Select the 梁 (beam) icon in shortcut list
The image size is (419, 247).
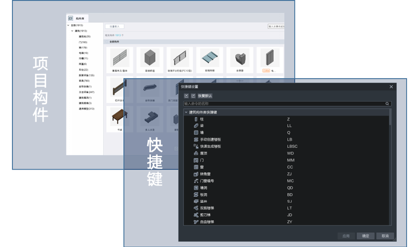[x=196, y=126]
